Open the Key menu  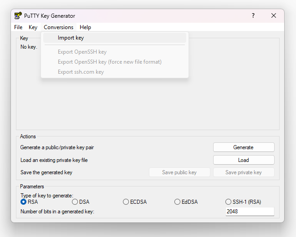[33, 27]
